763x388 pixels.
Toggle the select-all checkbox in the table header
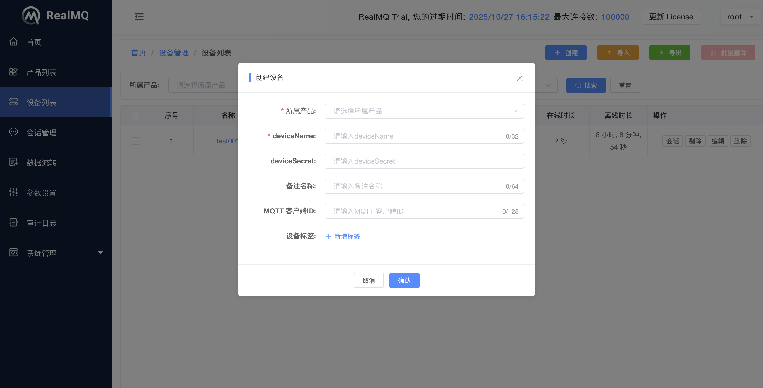pos(135,115)
